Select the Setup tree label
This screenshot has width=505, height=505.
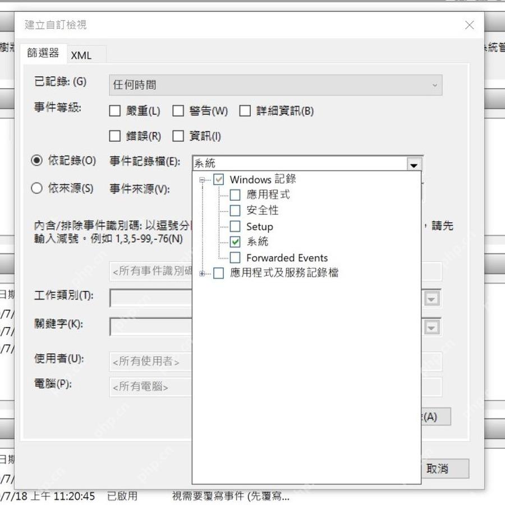260,227
